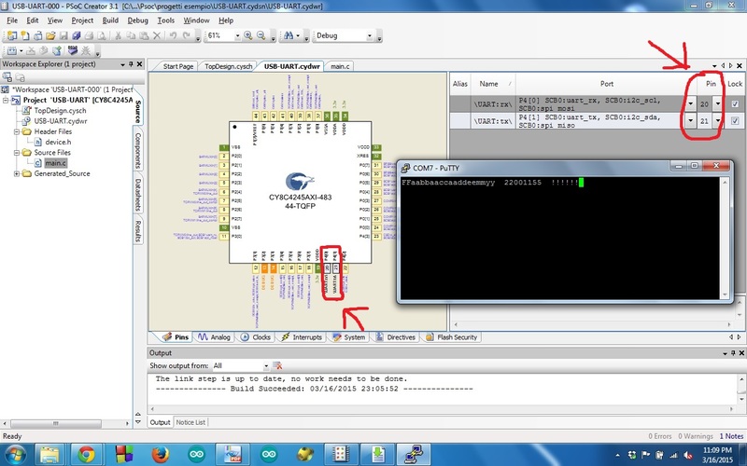The height and width of the screenshot is (466, 747).
Task: Open Firefox from the Windows taskbar
Action: click(x=160, y=455)
